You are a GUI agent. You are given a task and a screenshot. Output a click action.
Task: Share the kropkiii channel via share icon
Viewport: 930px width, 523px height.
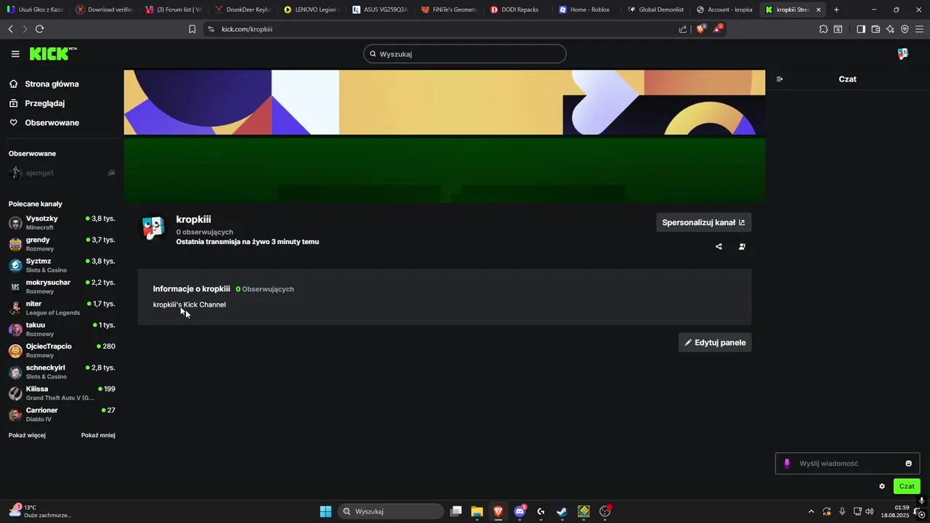(719, 246)
